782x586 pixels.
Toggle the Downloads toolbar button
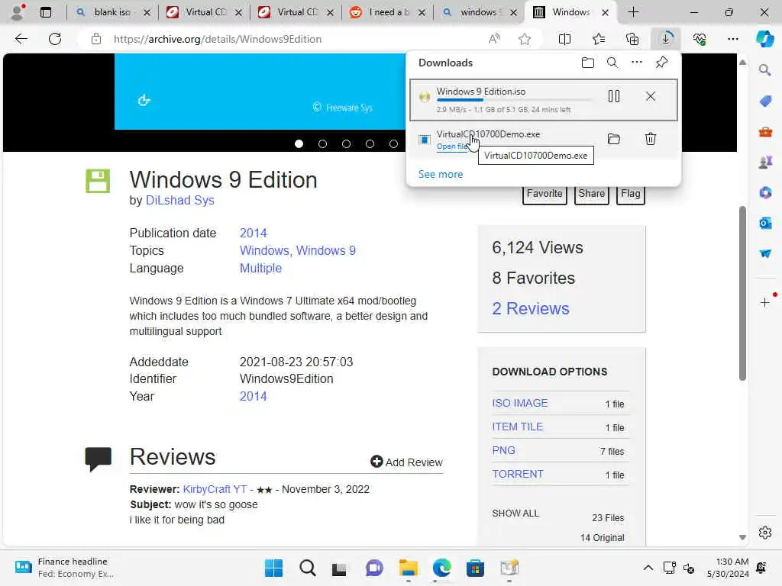click(666, 39)
